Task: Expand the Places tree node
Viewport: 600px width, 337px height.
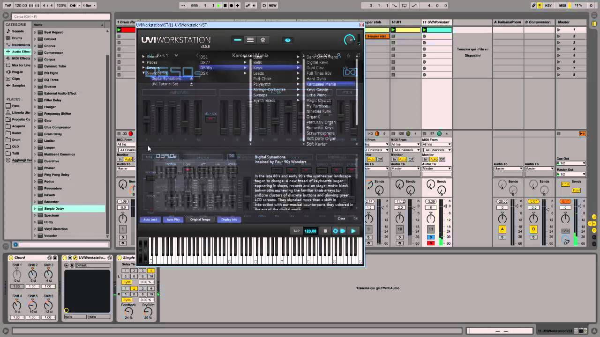Action: click(x=144, y=62)
